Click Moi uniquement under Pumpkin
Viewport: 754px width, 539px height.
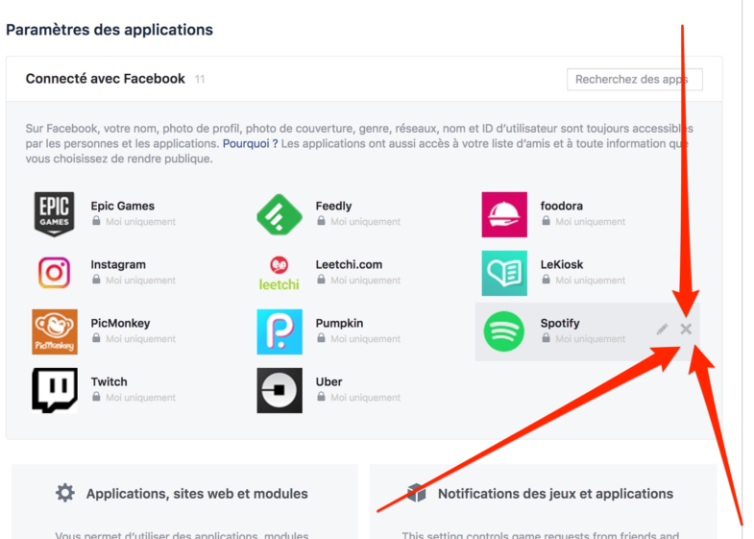click(365, 339)
